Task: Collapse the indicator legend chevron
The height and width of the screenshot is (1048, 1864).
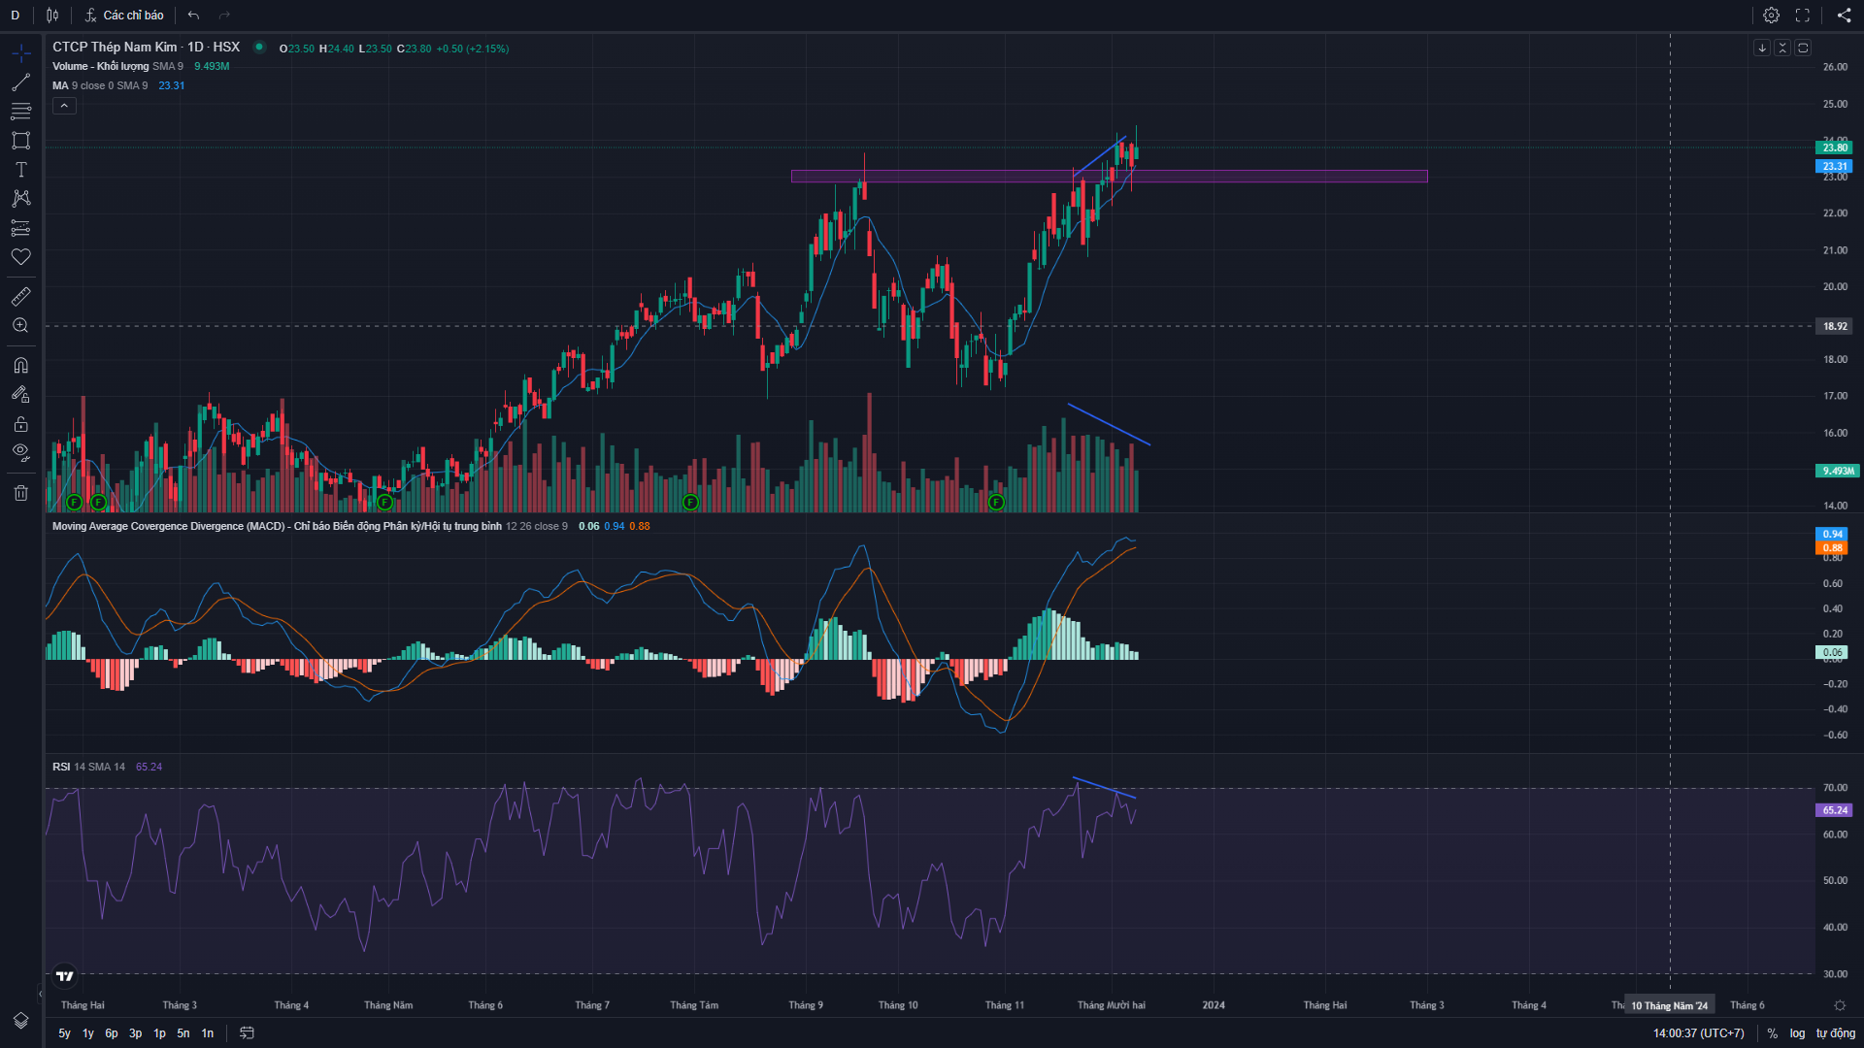Action: pyautogui.click(x=64, y=106)
